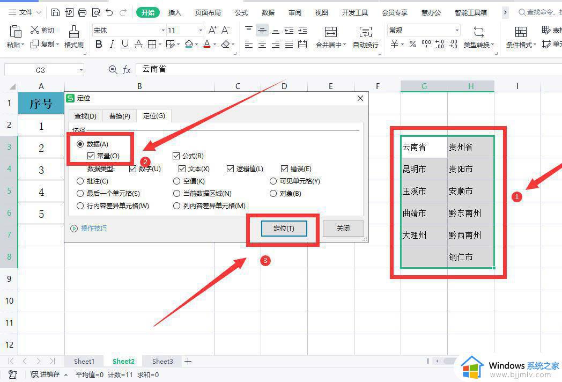
Task: Select the 可见单元格(Y) radio button
Action: [273, 181]
